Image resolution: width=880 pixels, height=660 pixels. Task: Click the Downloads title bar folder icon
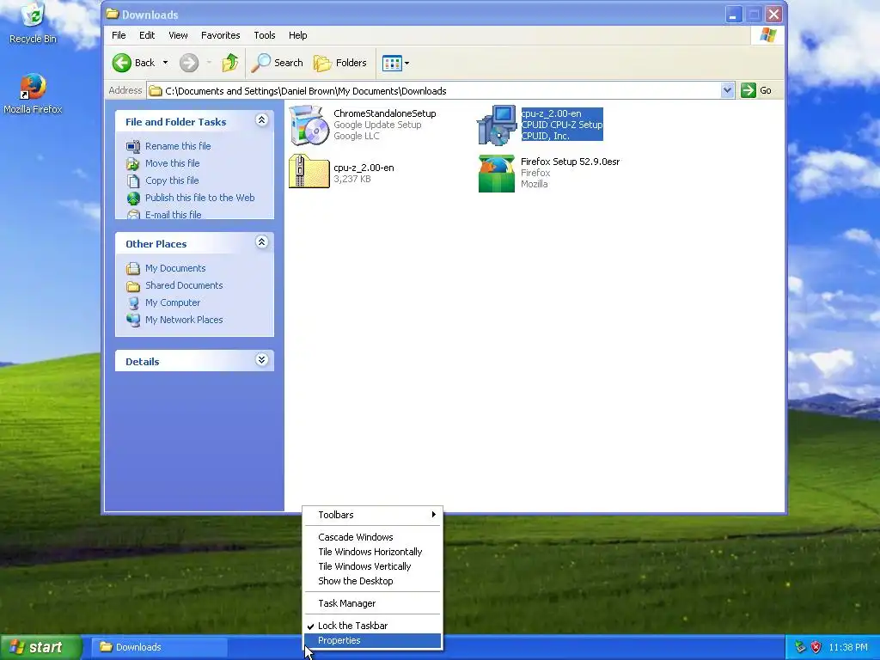pyautogui.click(x=113, y=14)
